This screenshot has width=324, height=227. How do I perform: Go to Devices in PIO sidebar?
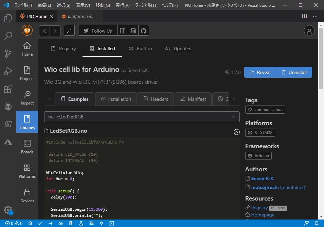[27, 195]
